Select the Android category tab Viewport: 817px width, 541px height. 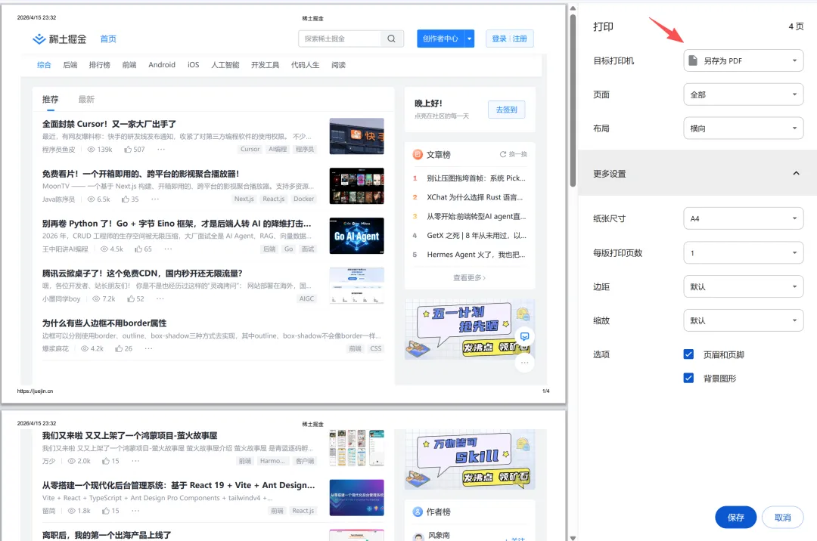coord(162,65)
